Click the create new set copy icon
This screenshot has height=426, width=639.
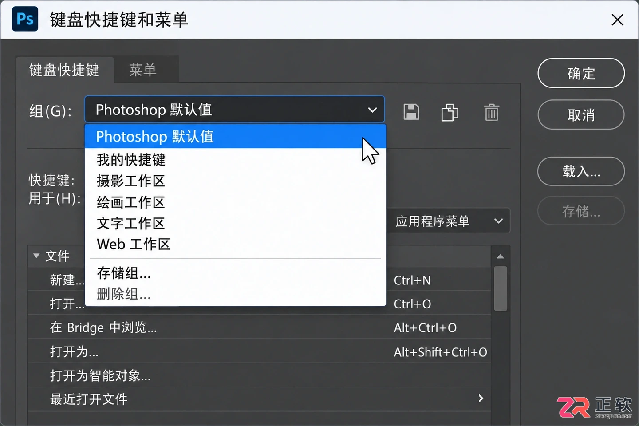click(x=450, y=112)
